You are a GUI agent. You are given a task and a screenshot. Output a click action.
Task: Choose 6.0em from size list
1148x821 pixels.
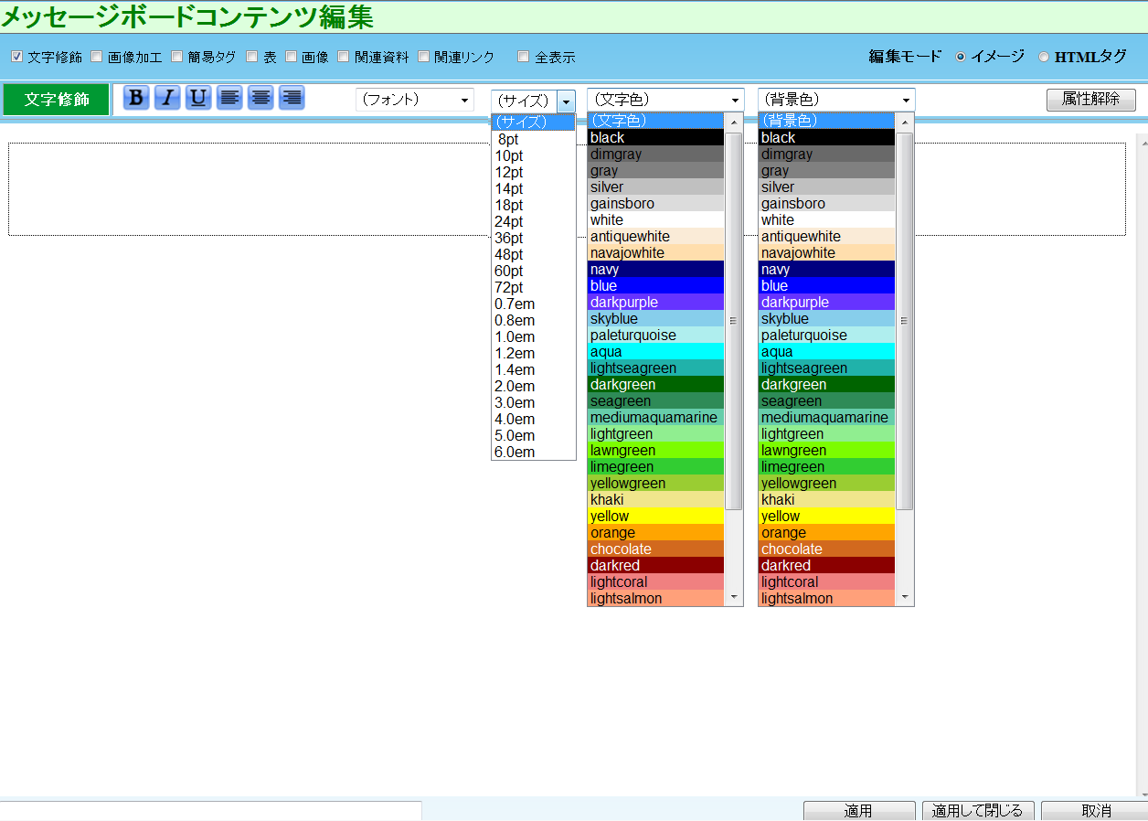(534, 453)
